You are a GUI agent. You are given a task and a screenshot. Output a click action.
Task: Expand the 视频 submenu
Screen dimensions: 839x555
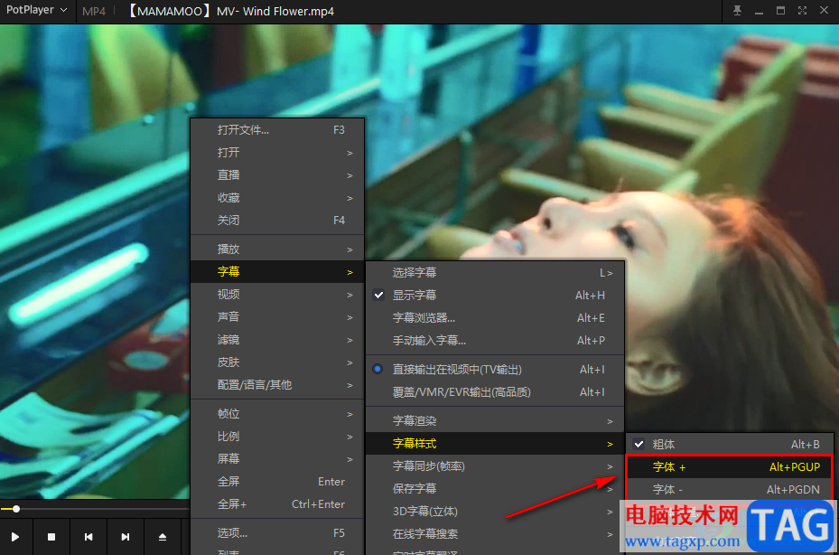tap(277, 294)
